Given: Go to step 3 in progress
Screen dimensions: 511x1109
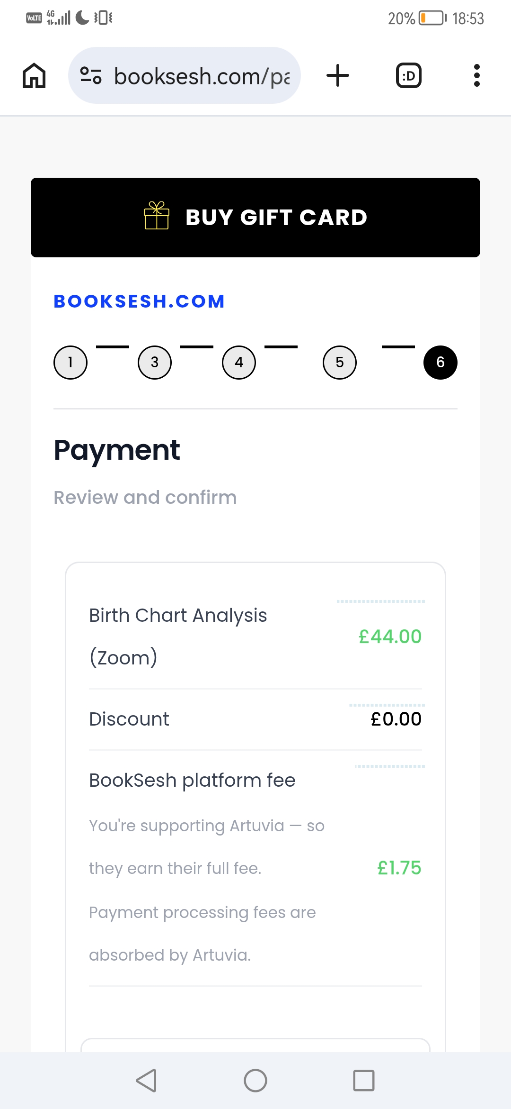Looking at the screenshot, I should coord(155,363).
